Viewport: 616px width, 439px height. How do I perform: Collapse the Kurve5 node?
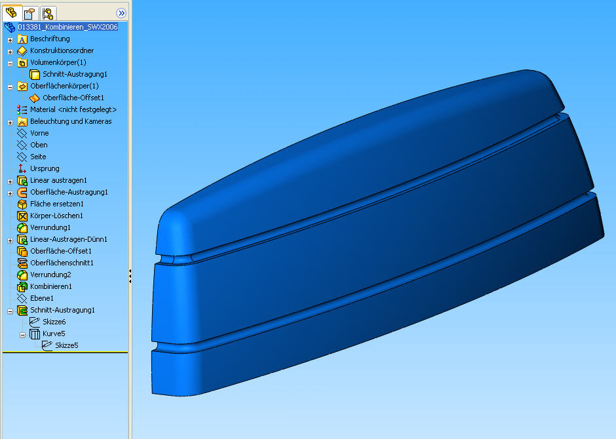[x=23, y=335]
